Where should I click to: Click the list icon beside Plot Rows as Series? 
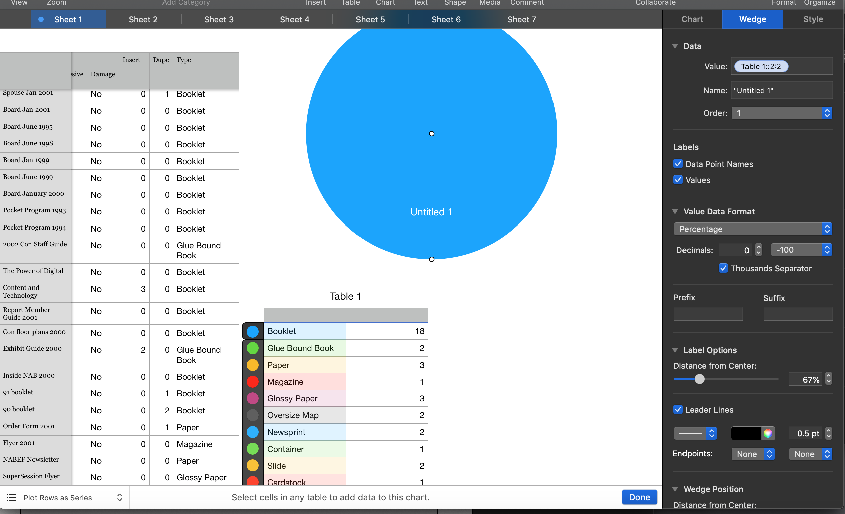tap(11, 497)
